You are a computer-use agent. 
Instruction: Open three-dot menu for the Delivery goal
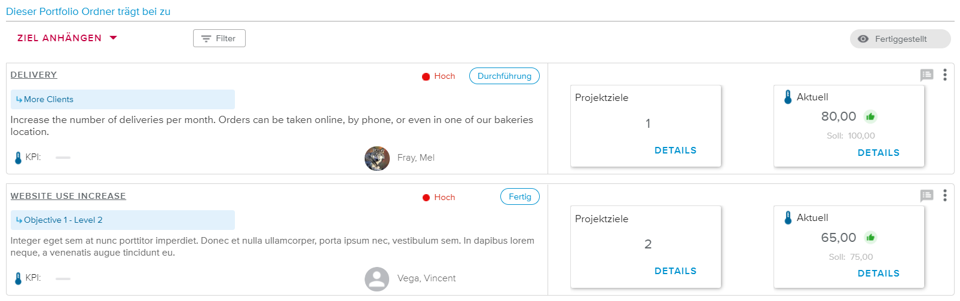(944, 75)
